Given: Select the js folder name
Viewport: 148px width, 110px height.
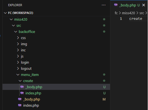Looking at the screenshot, I should 22,56.
